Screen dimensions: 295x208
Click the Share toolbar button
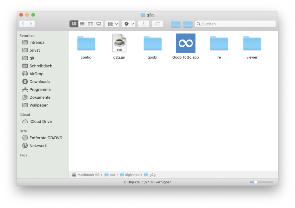click(143, 24)
